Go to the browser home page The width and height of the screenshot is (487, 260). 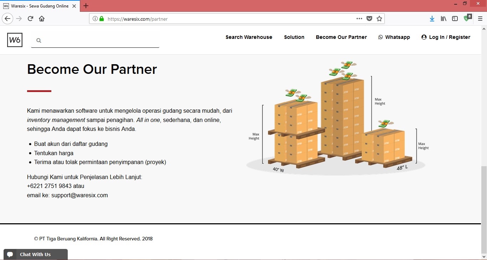pos(42,19)
